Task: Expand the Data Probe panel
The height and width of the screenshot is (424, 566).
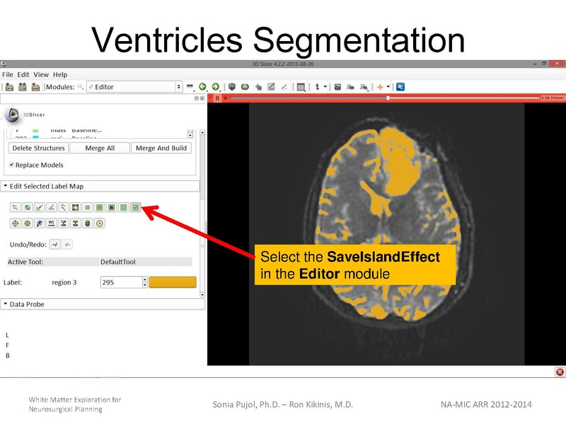Action: [6, 305]
